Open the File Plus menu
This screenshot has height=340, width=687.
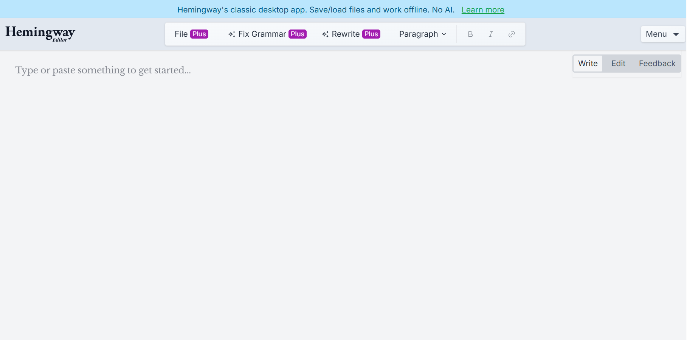pos(191,34)
